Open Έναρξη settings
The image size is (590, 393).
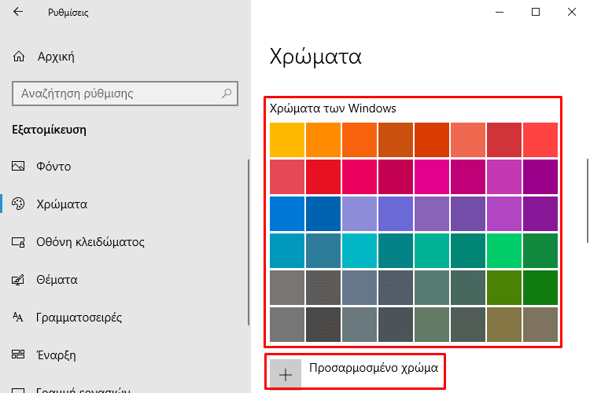coord(56,354)
